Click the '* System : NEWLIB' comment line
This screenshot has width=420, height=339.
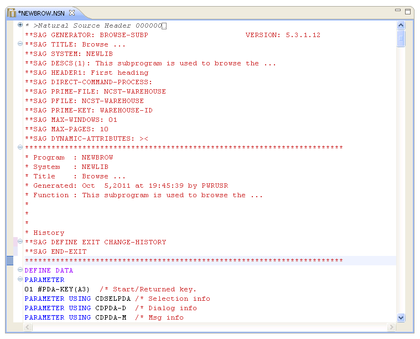[x=67, y=167]
